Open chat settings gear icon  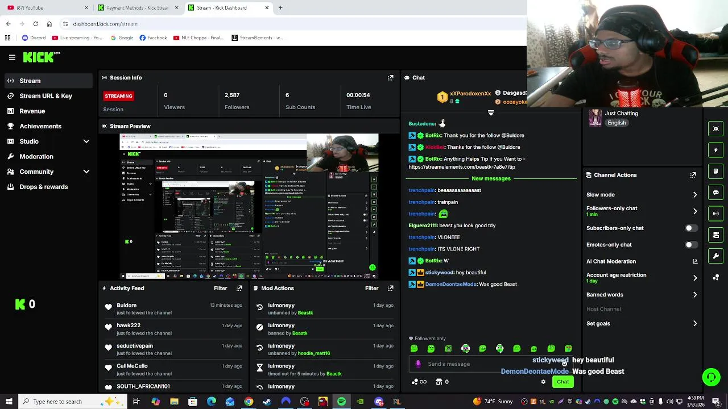pos(543,382)
